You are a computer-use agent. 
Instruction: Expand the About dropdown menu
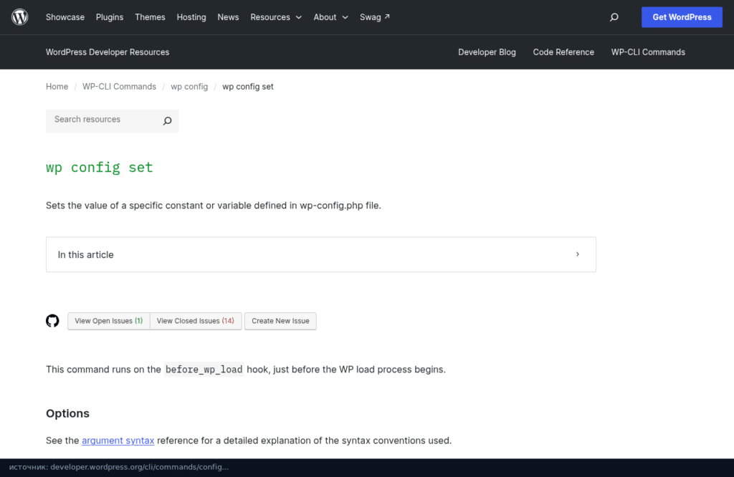330,17
